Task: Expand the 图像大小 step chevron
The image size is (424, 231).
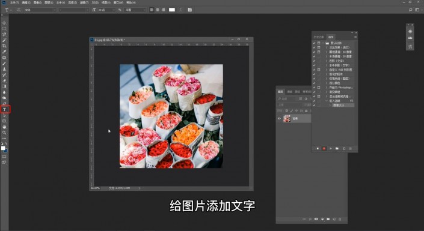Action: point(330,105)
